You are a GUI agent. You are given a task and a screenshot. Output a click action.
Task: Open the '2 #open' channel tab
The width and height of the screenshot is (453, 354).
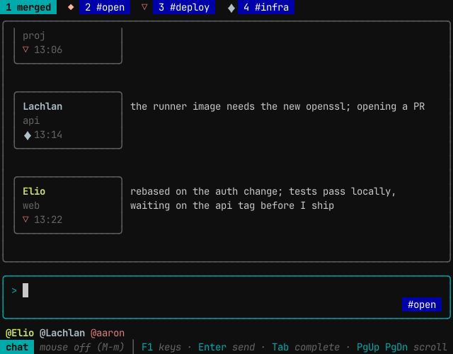[105, 7]
